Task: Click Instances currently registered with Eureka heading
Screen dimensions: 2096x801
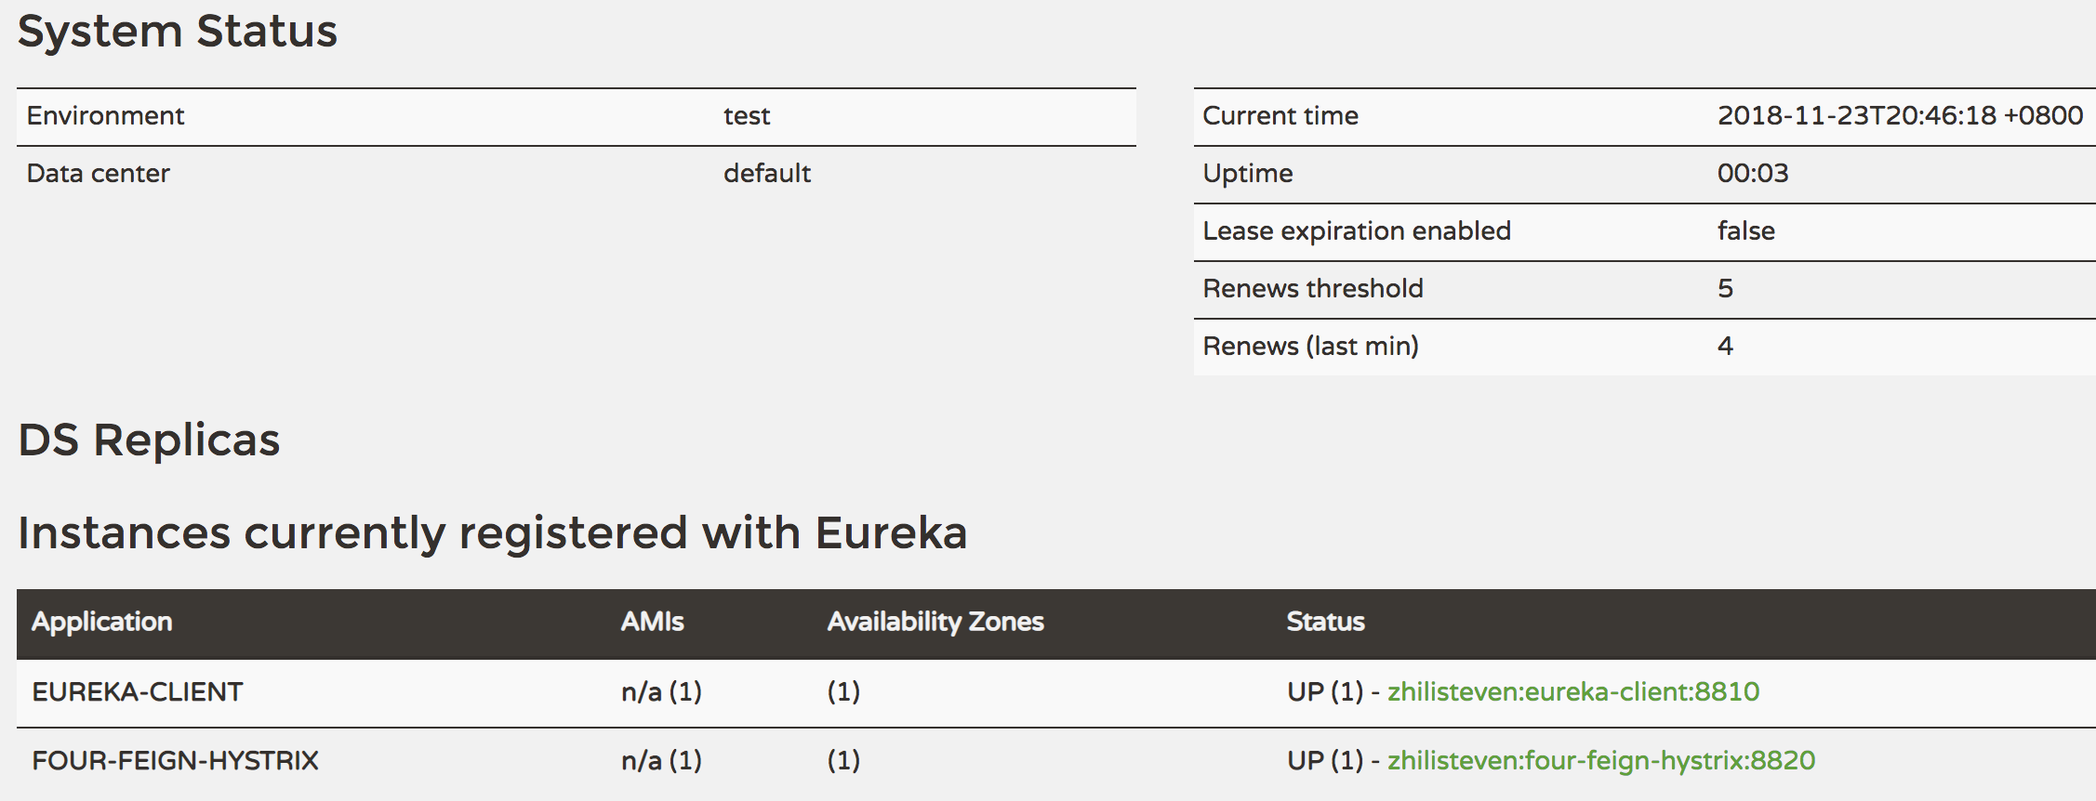Action: coord(492,532)
